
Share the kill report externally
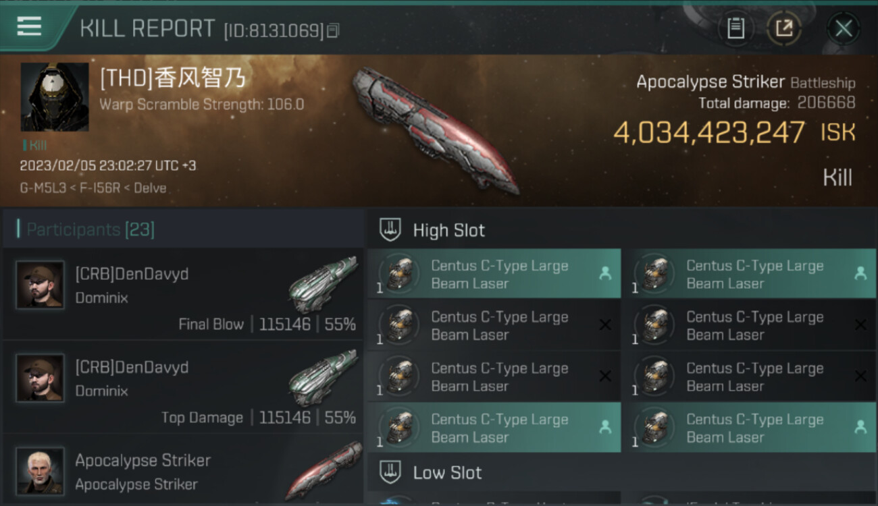pyautogui.click(x=784, y=28)
